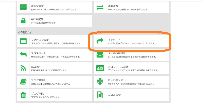The image size is (203, 103).
Task: Open 外部連携 settings
Action: coord(131,7)
